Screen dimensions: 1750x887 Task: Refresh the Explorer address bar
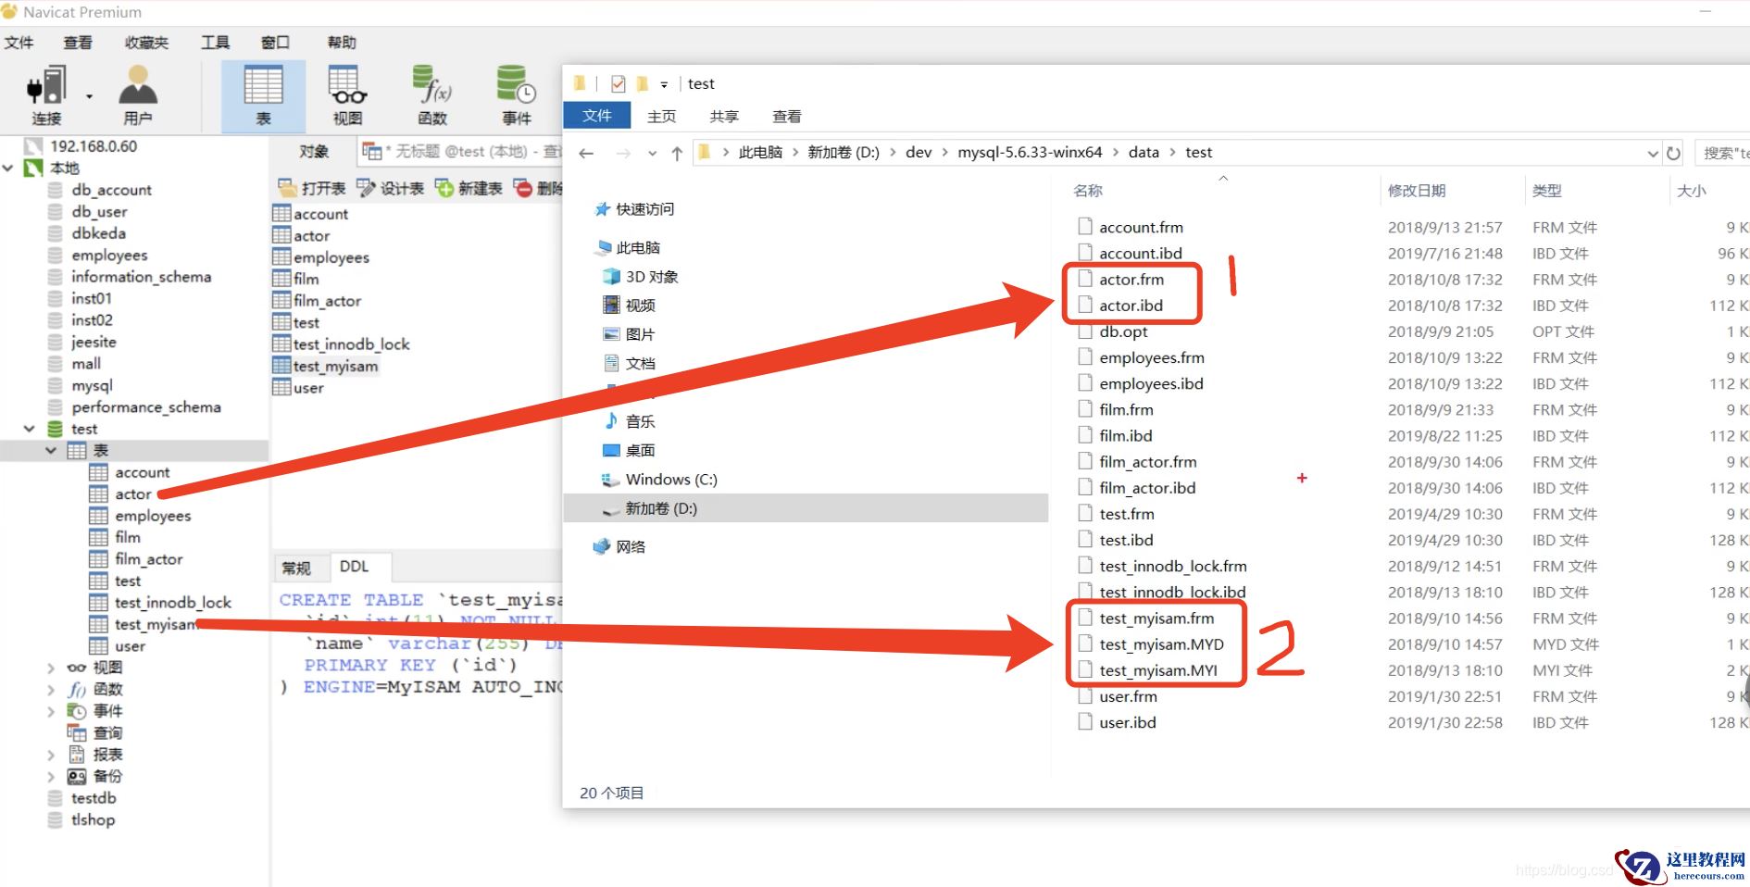click(1673, 153)
